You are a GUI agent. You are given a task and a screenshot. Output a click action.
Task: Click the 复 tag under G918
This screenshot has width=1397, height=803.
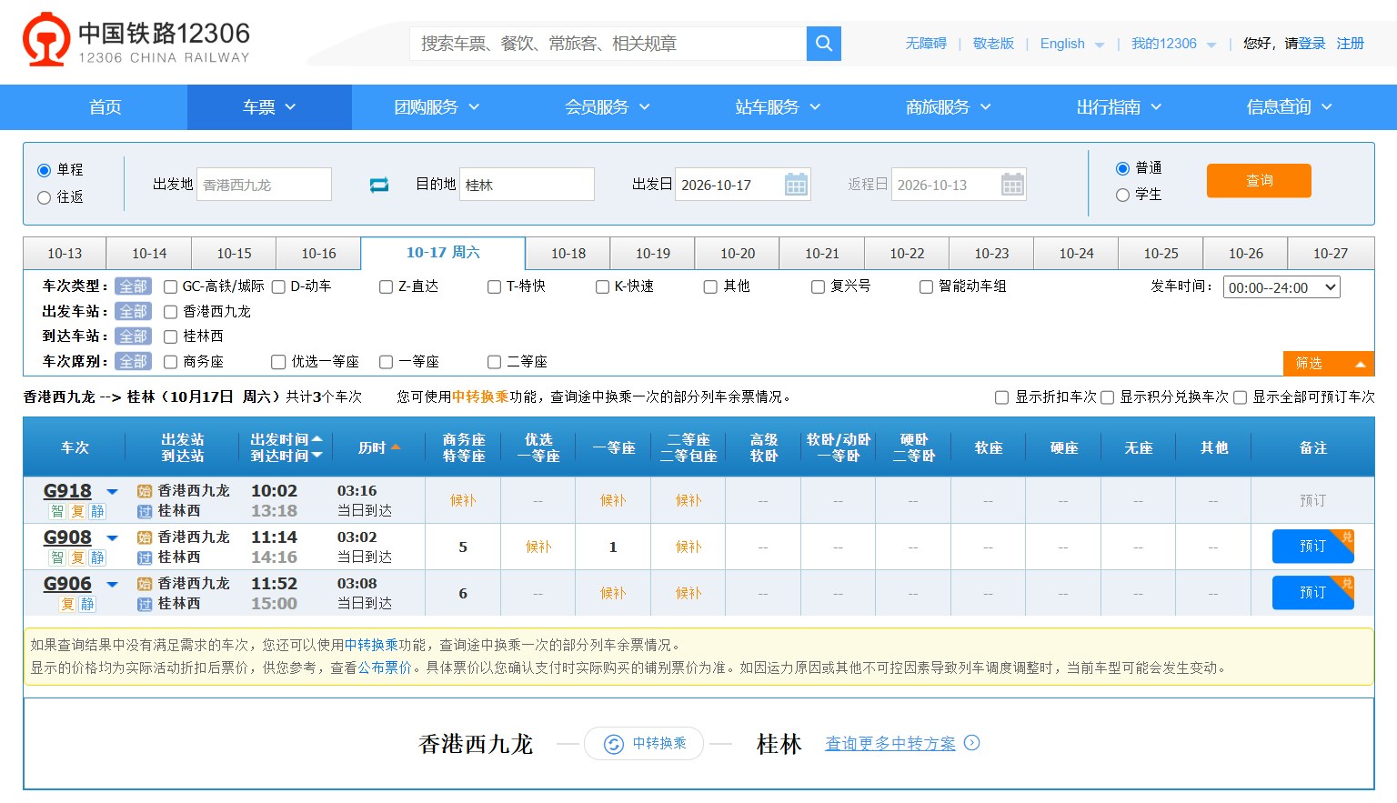pos(77,511)
